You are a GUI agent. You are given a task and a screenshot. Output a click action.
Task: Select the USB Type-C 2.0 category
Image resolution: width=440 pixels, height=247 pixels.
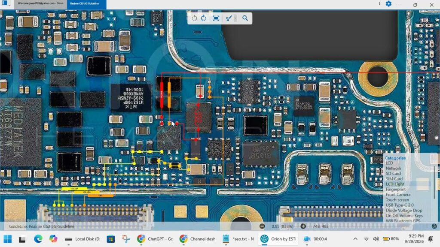coord(400,205)
